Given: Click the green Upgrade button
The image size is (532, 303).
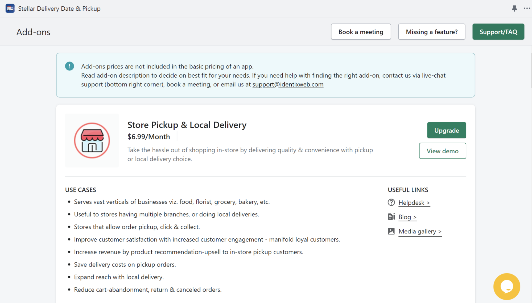Looking at the screenshot, I should tap(446, 130).
